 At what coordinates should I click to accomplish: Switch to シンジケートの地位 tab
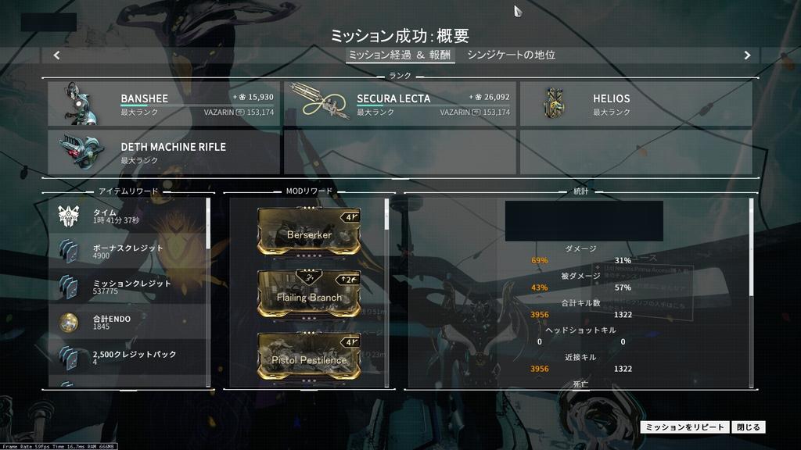point(512,55)
